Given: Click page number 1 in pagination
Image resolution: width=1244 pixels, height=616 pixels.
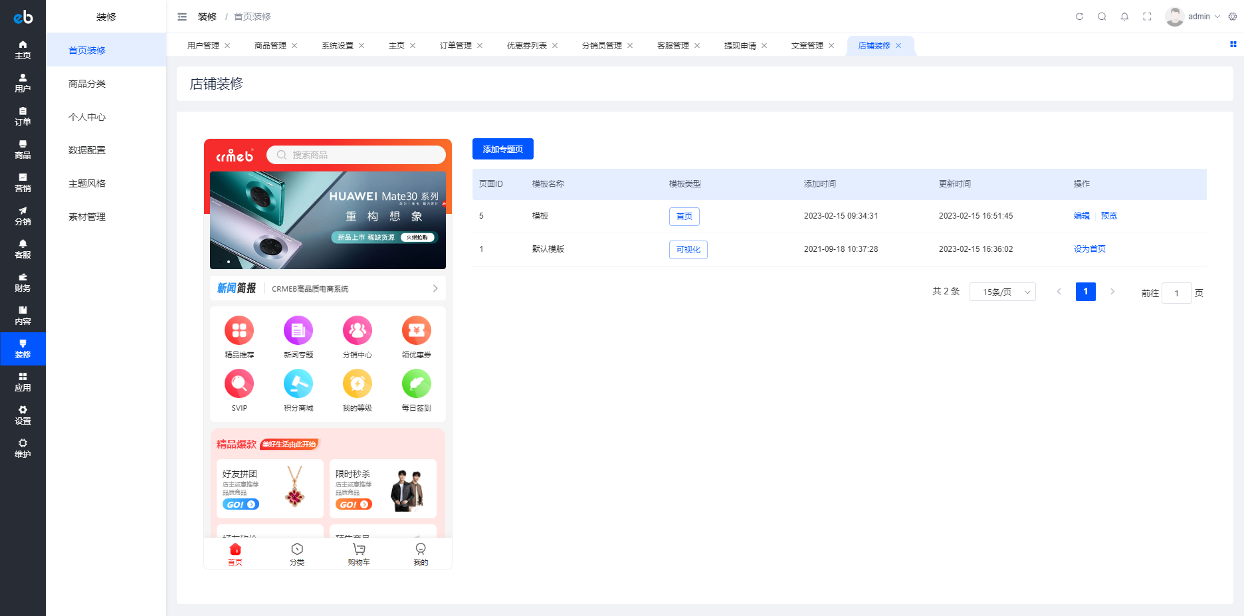Looking at the screenshot, I should click(x=1086, y=292).
